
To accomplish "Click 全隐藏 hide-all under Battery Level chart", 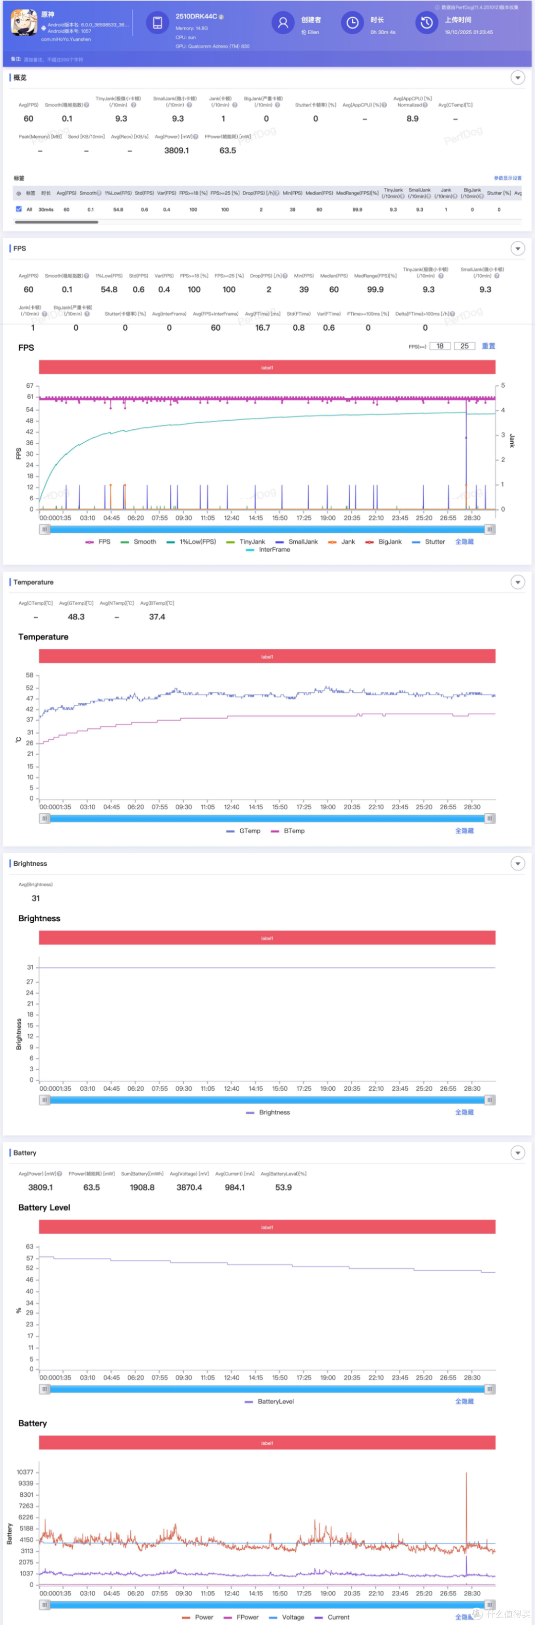I will (464, 1402).
